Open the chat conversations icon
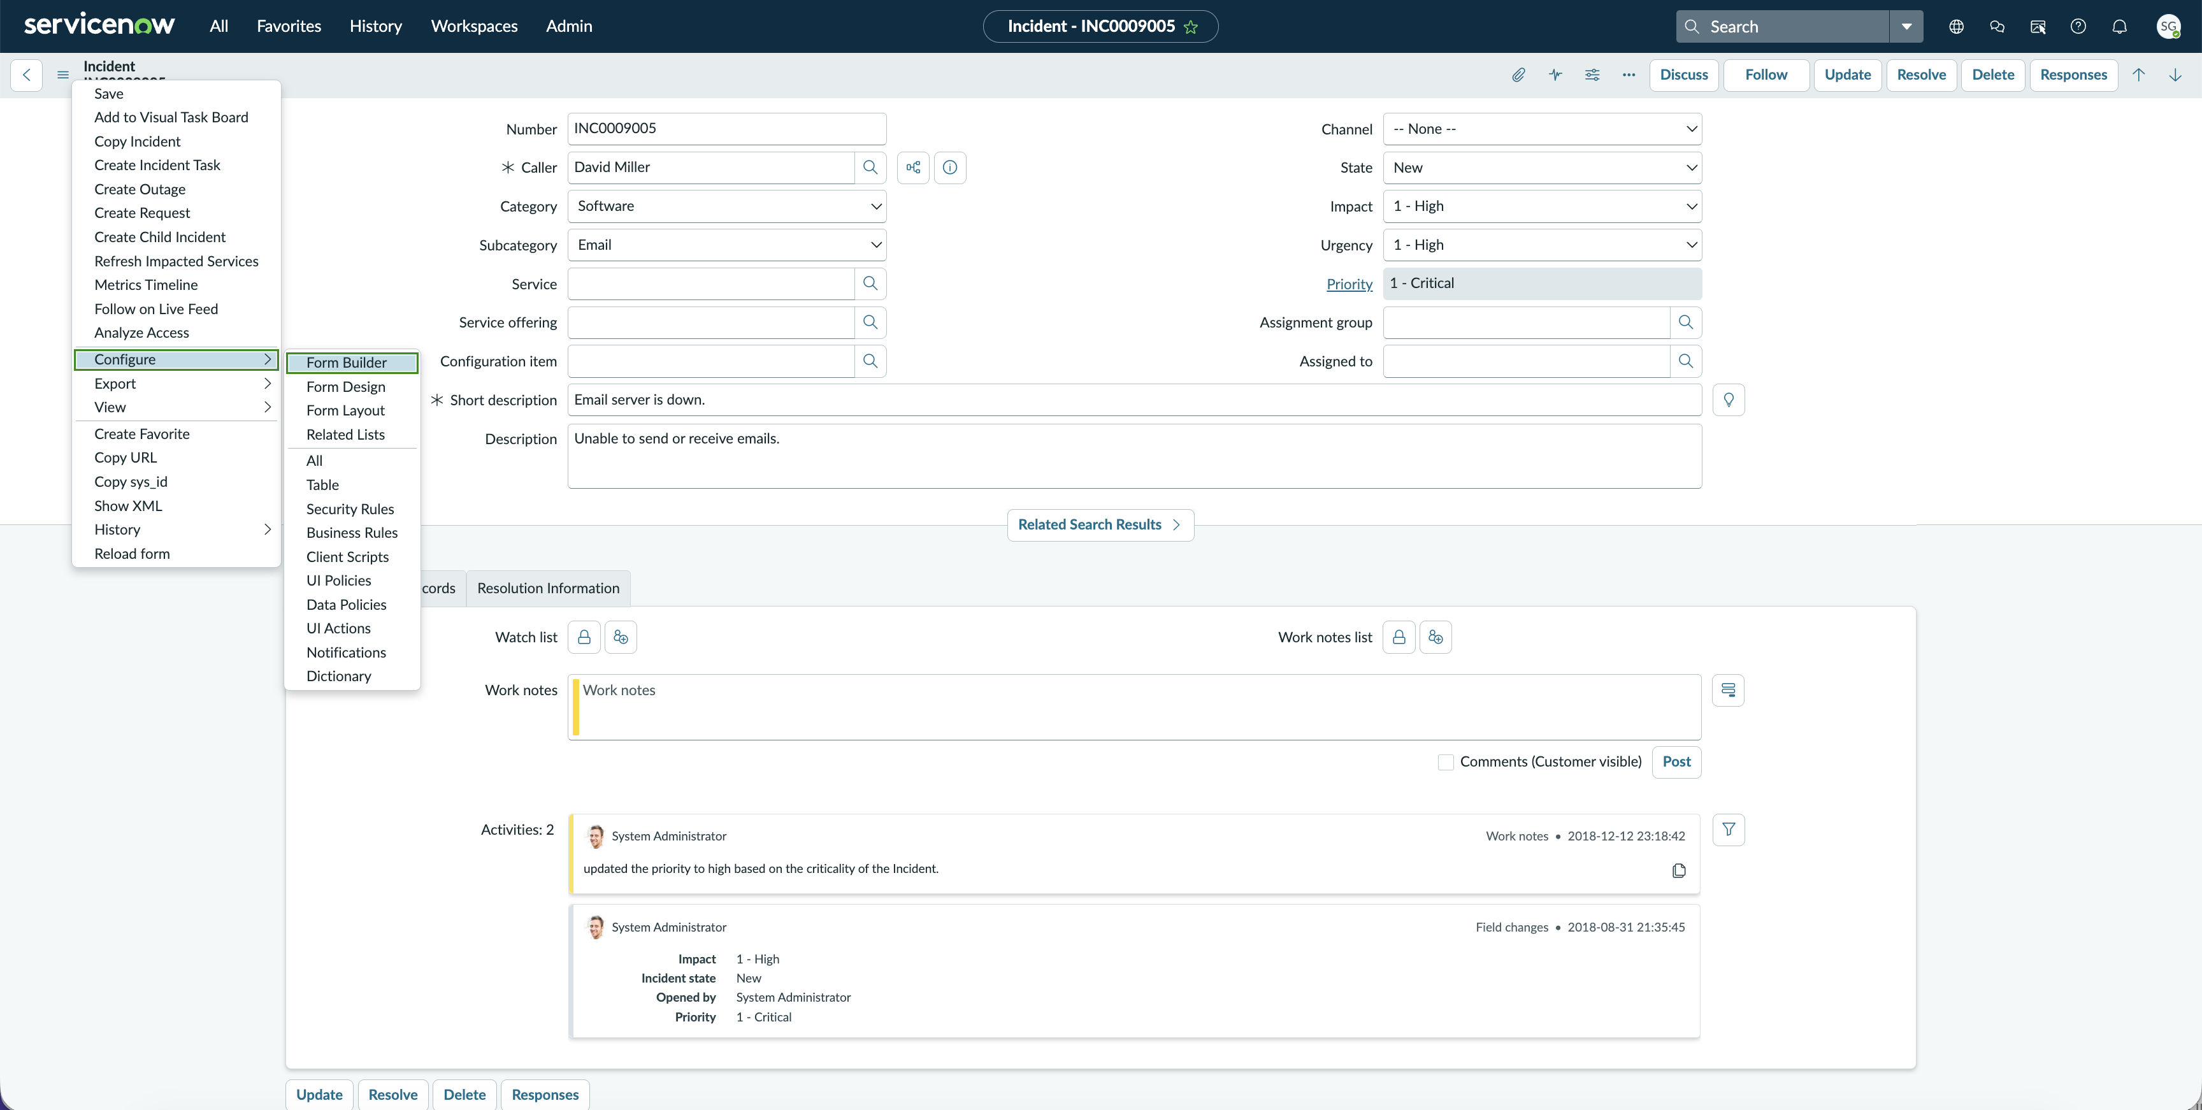This screenshot has height=1110, width=2202. pos(1997,27)
